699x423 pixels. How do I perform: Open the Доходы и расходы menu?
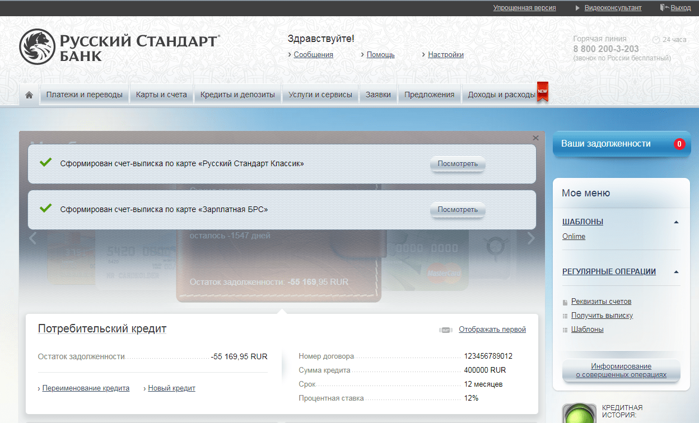click(502, 95)
